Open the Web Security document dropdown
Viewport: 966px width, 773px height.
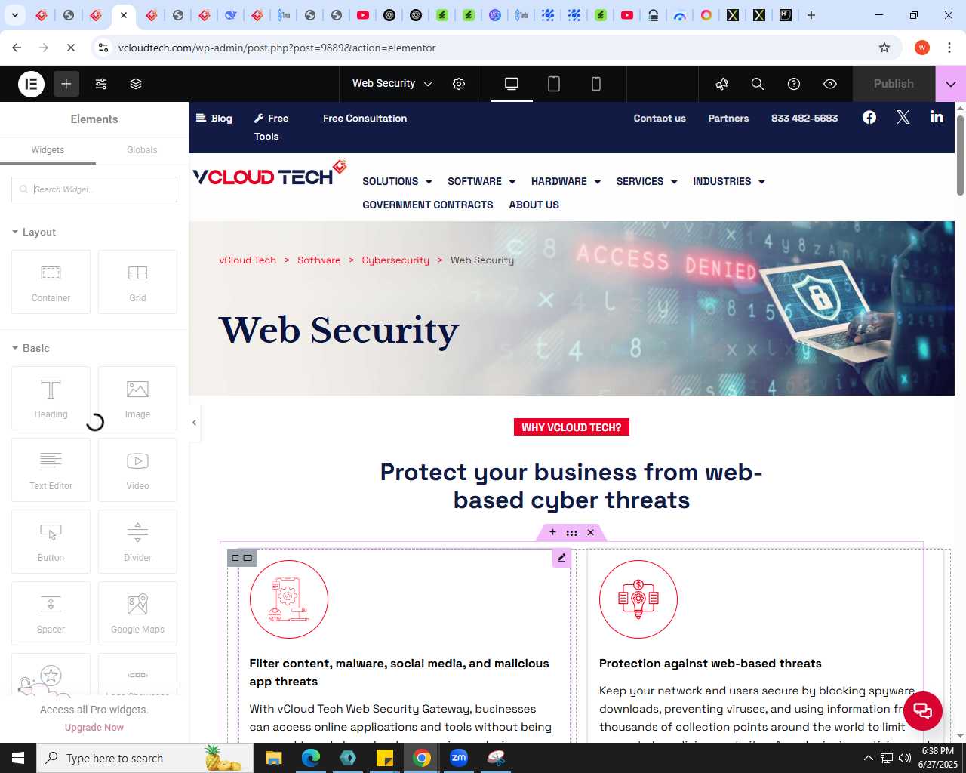392,84
